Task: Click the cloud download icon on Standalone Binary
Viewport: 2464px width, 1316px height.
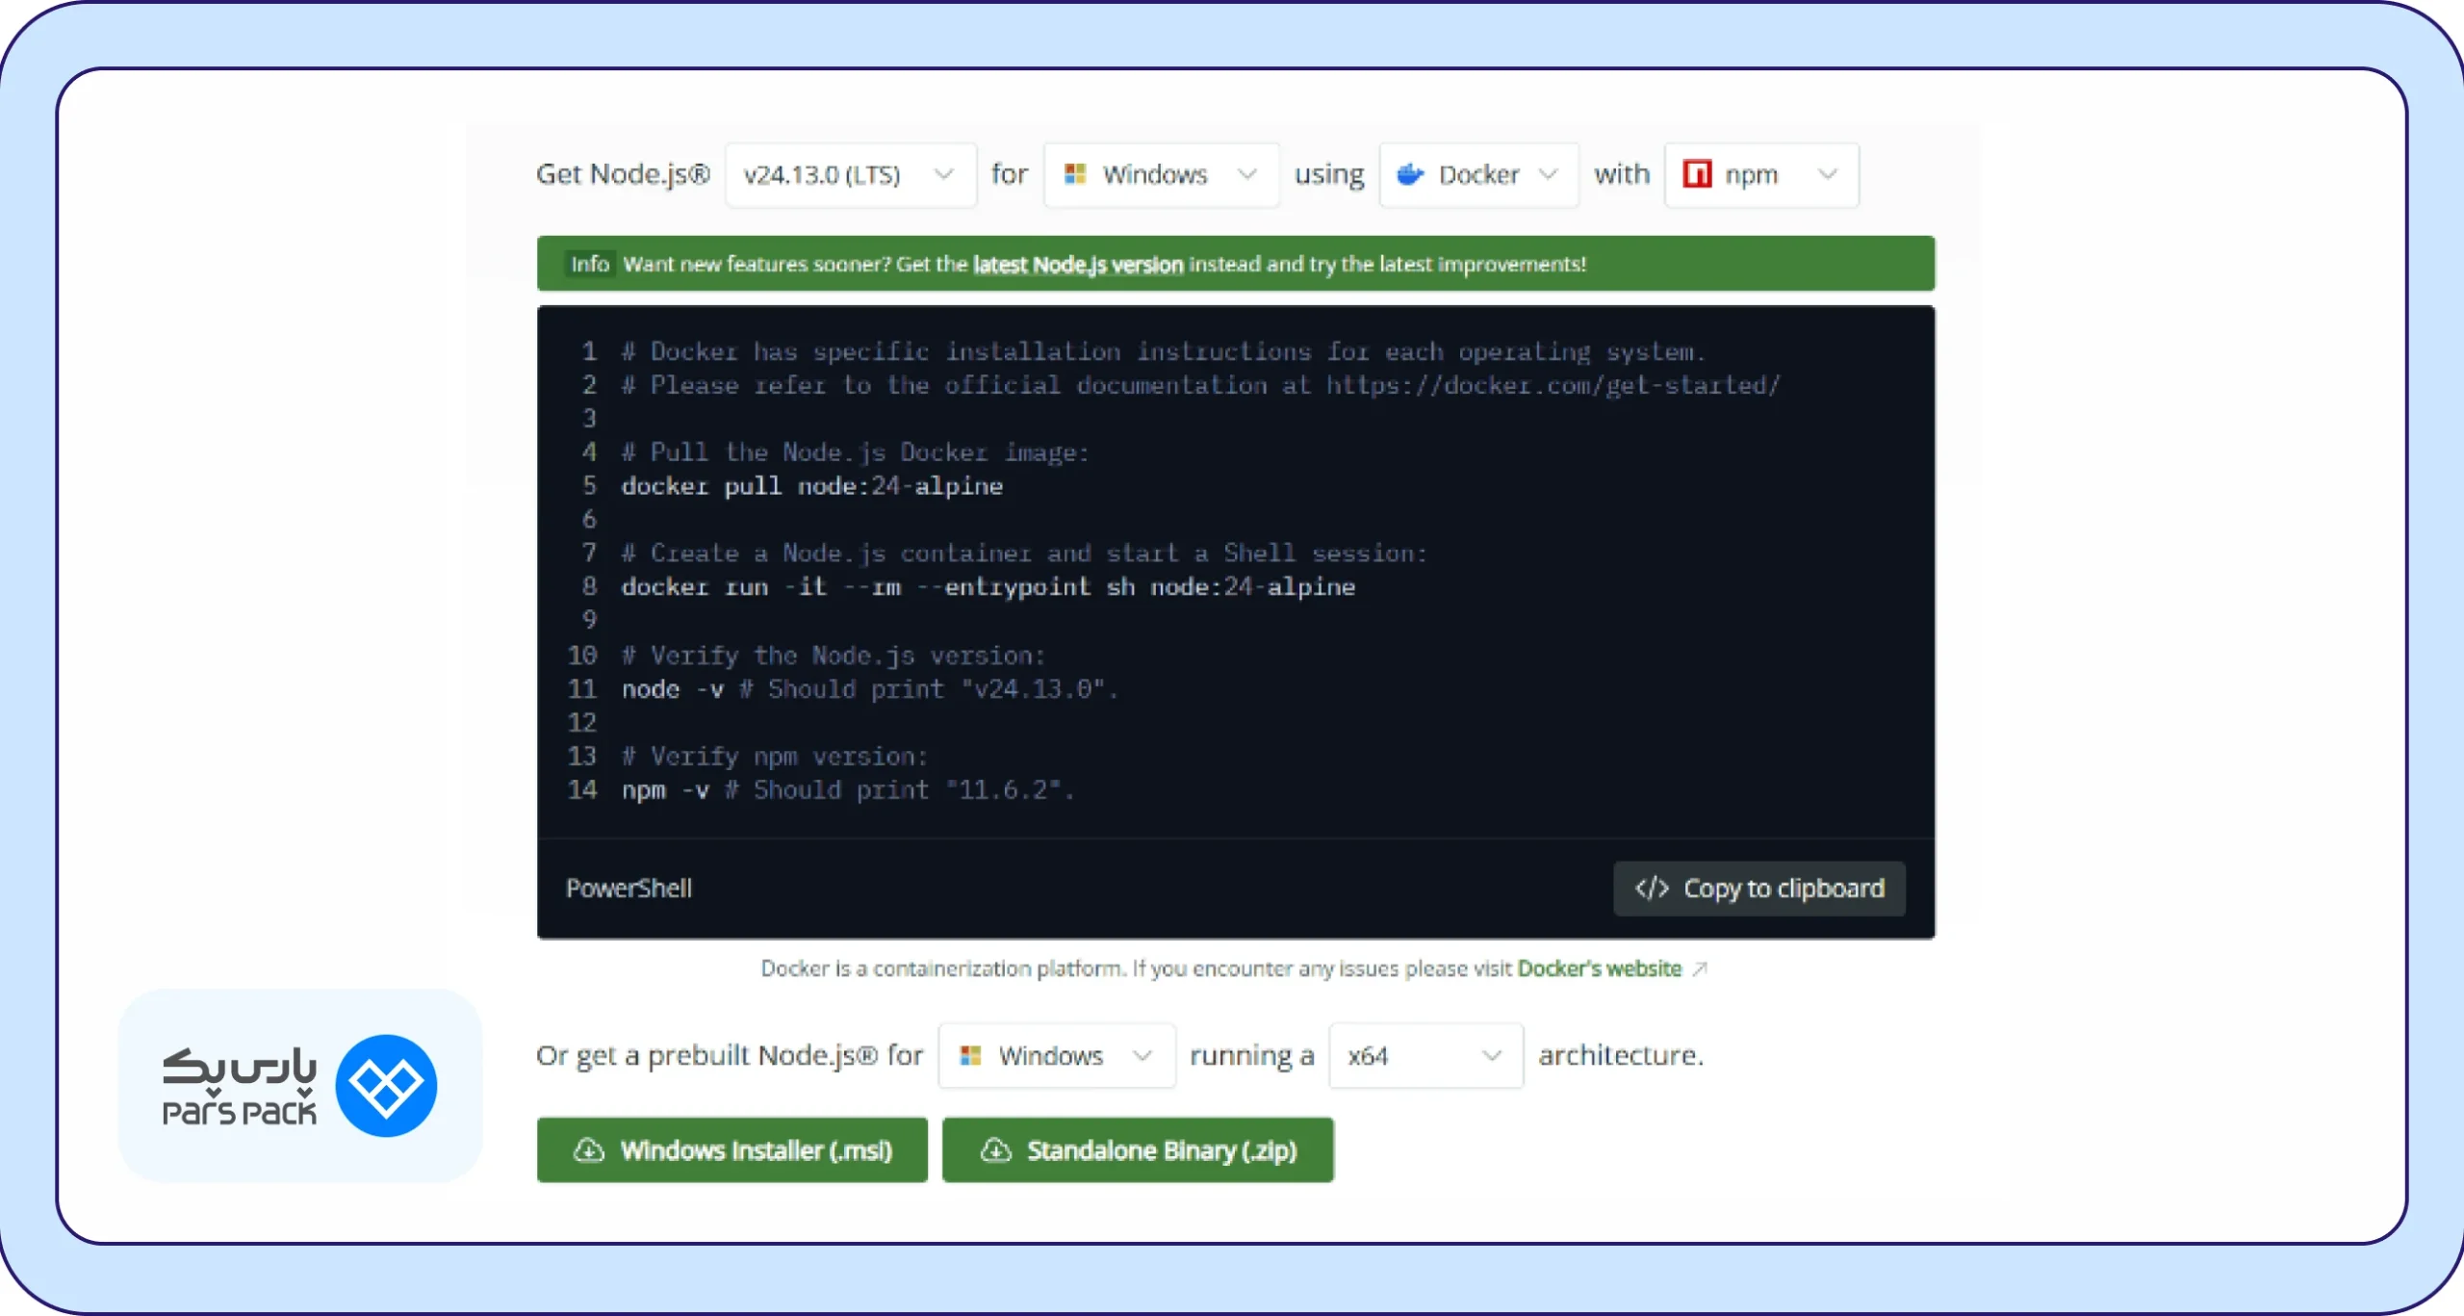Action: tap(995, 1150)
